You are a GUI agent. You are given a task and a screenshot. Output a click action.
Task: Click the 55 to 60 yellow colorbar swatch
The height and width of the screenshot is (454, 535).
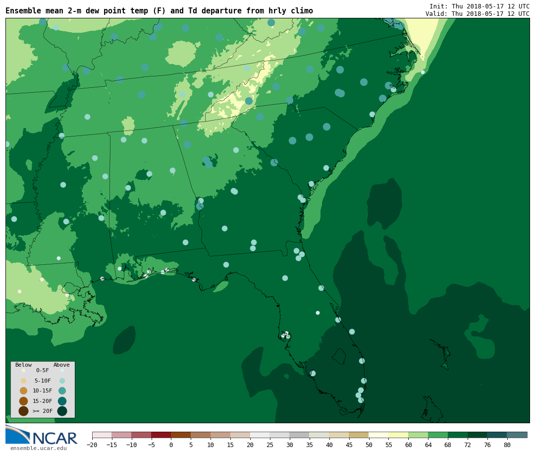pyautogui.click(x=398, y=435)
